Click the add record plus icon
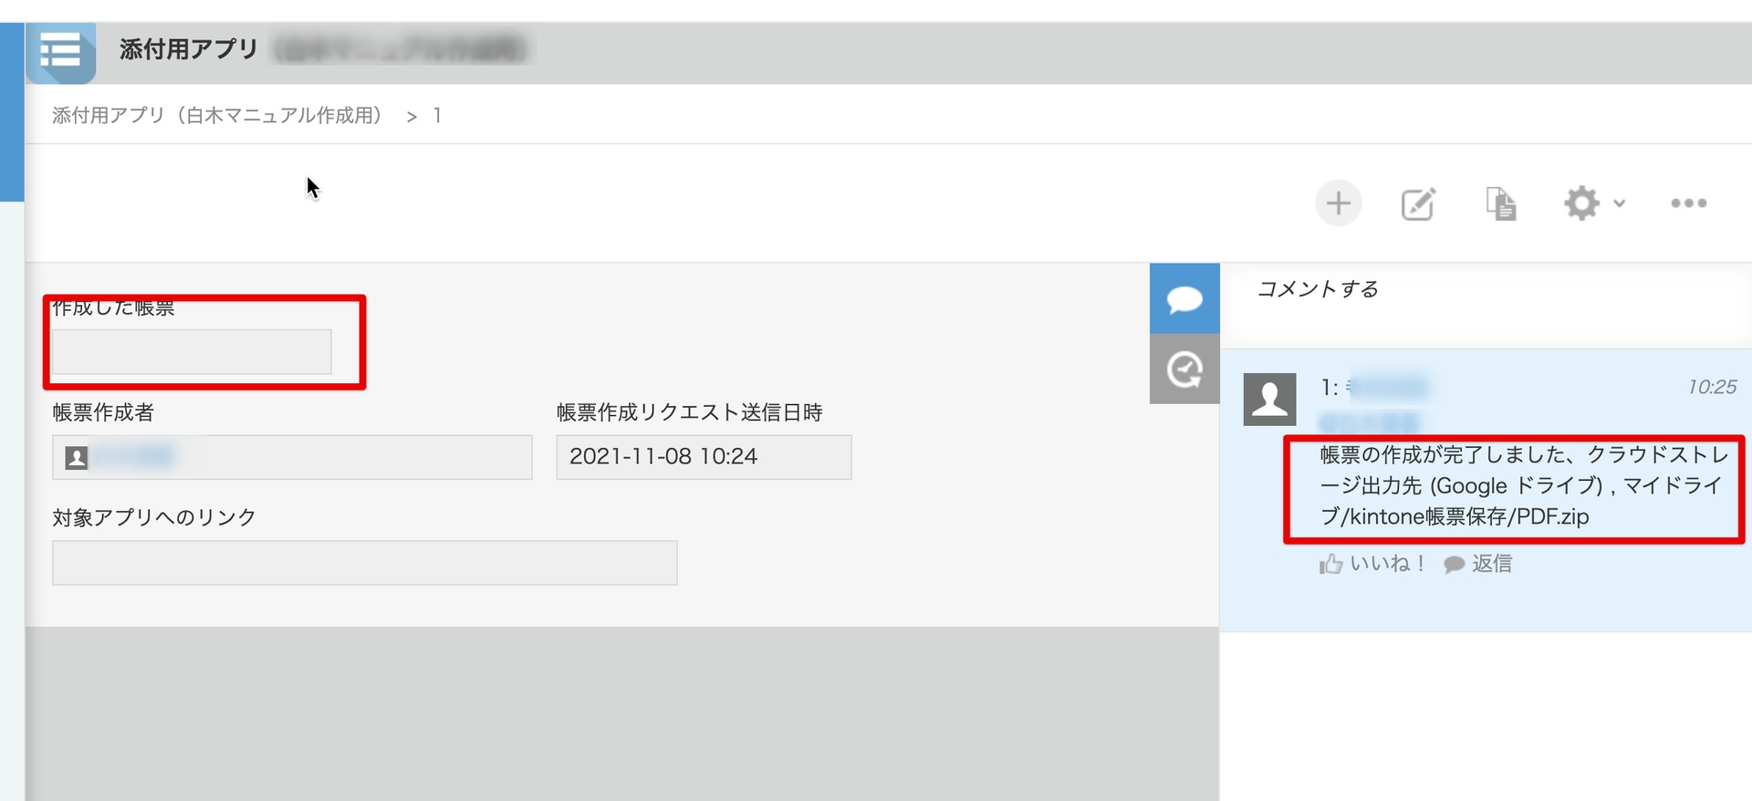 1338,203
